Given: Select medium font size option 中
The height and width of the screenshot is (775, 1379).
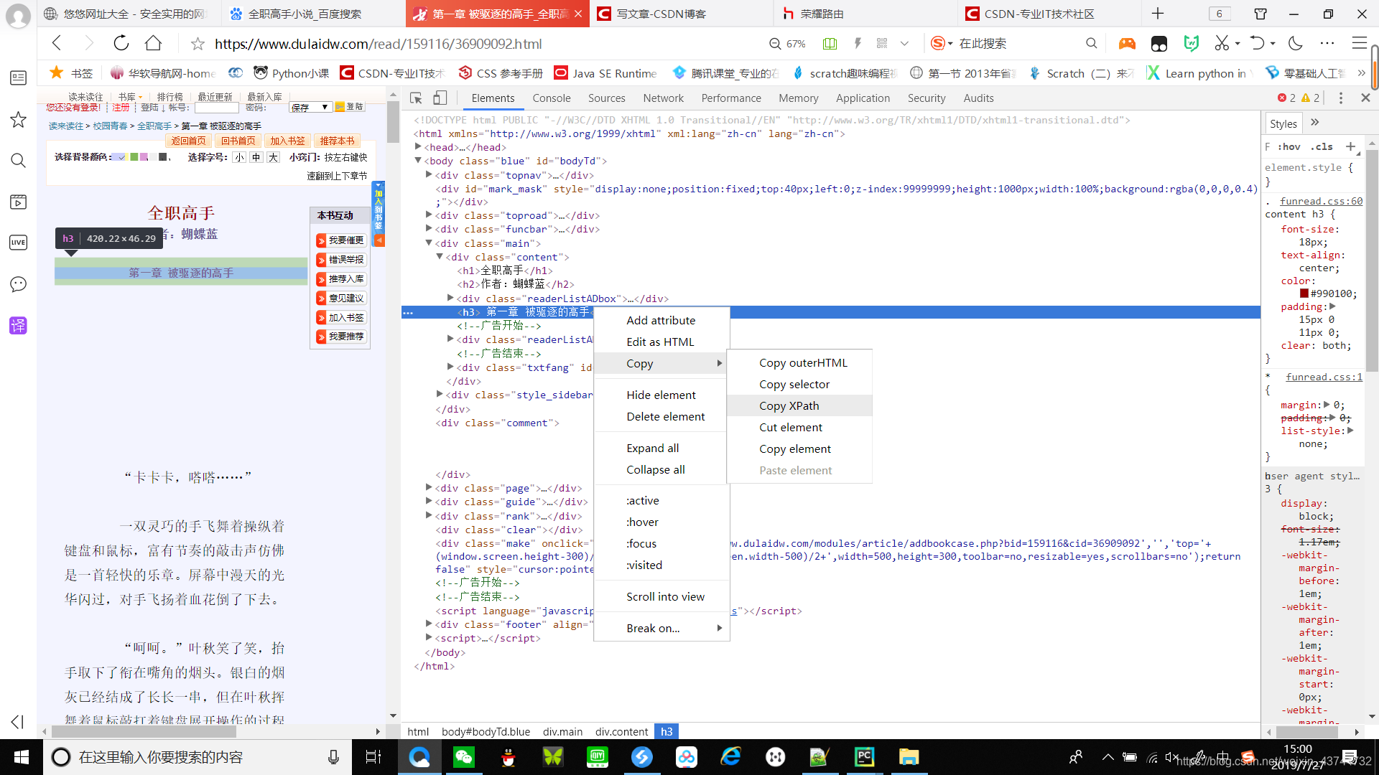Looking at the screenshot, I should (x=256, y=157).
